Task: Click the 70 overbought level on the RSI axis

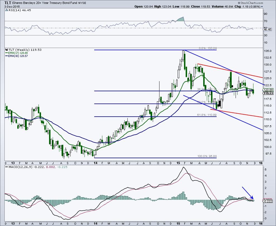Action: pos(266,21)
